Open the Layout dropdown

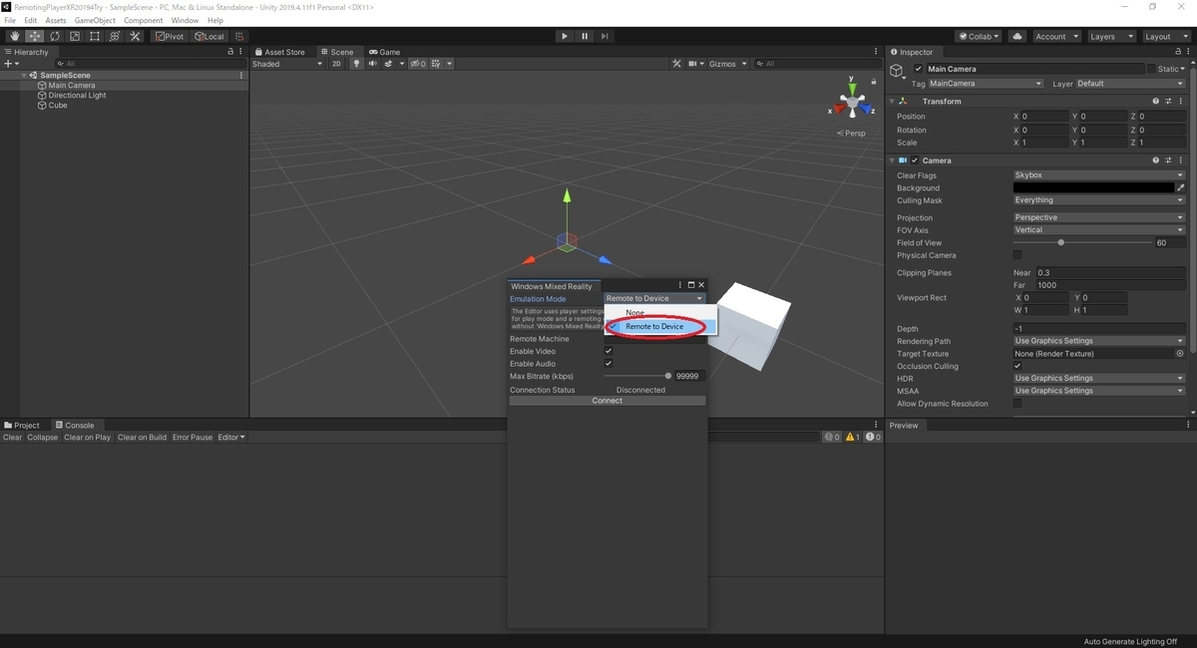(x=1165, y=37)
